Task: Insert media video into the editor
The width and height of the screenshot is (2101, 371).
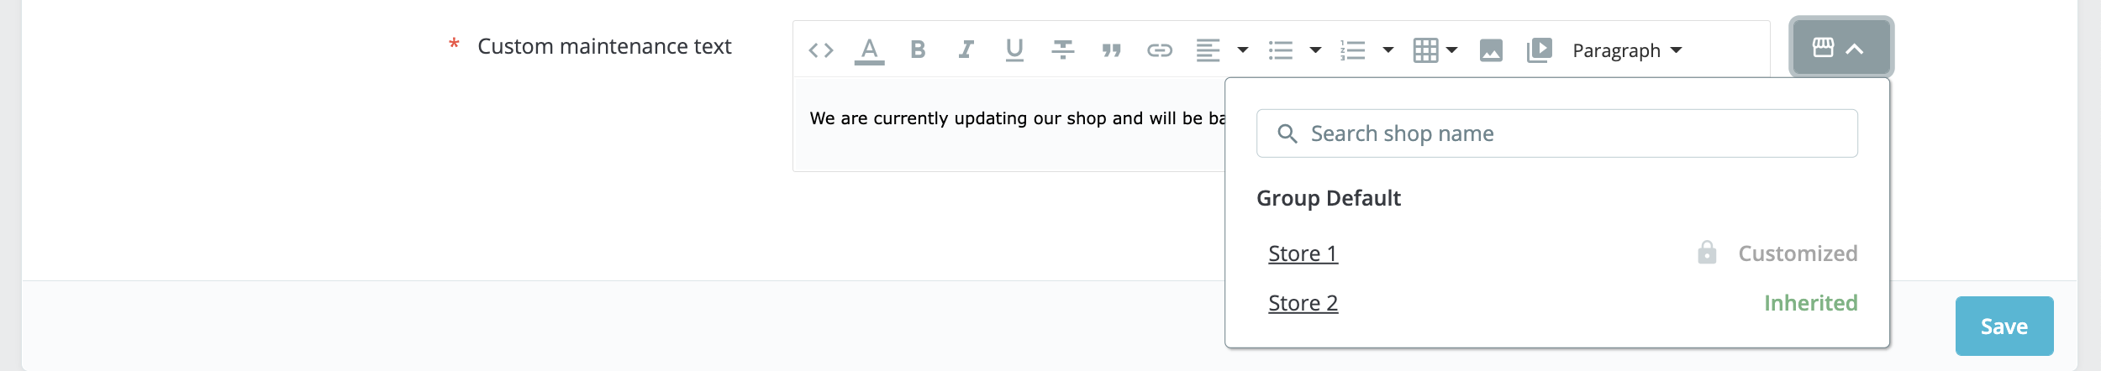Action: tap(1539, 50)
